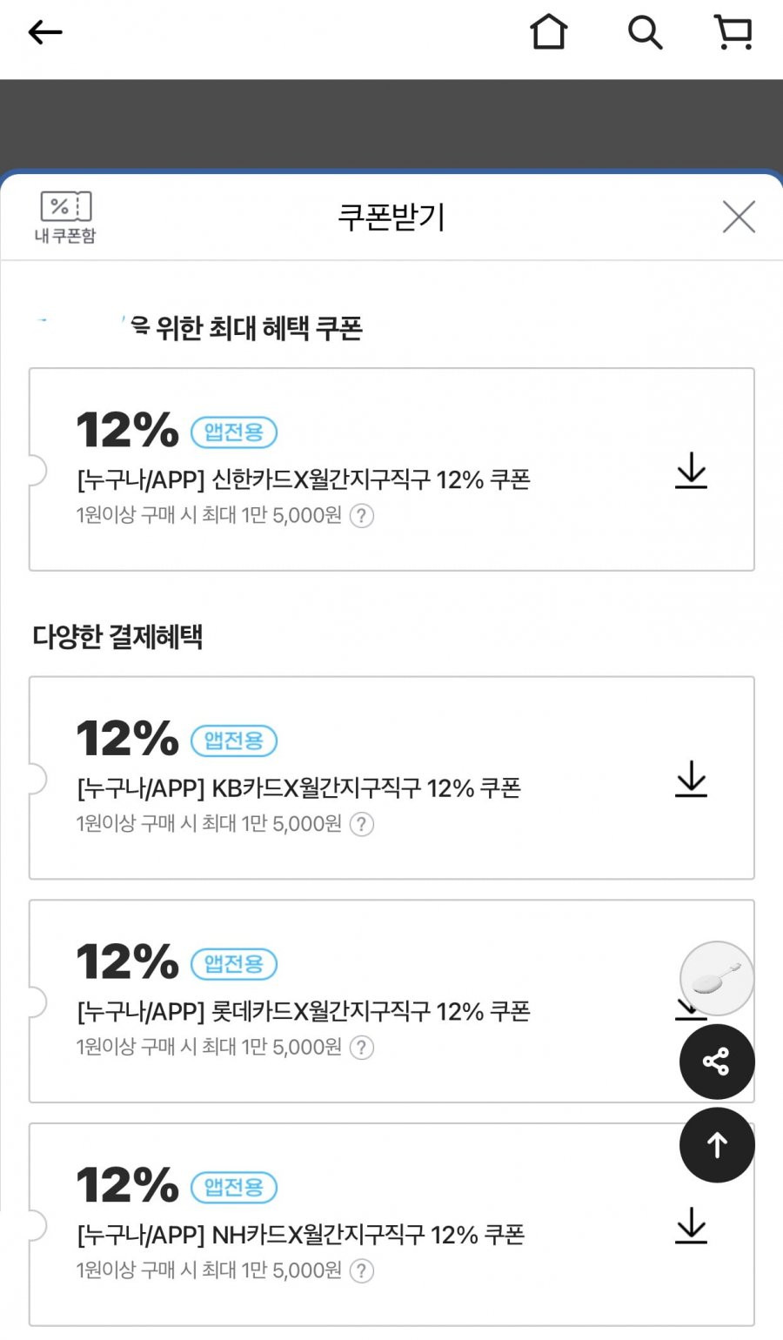Open 내 쿠폰함 coupon box icon
Image resolution: width=783 pixels, height=1340 pixels.
tap(65, 218)
